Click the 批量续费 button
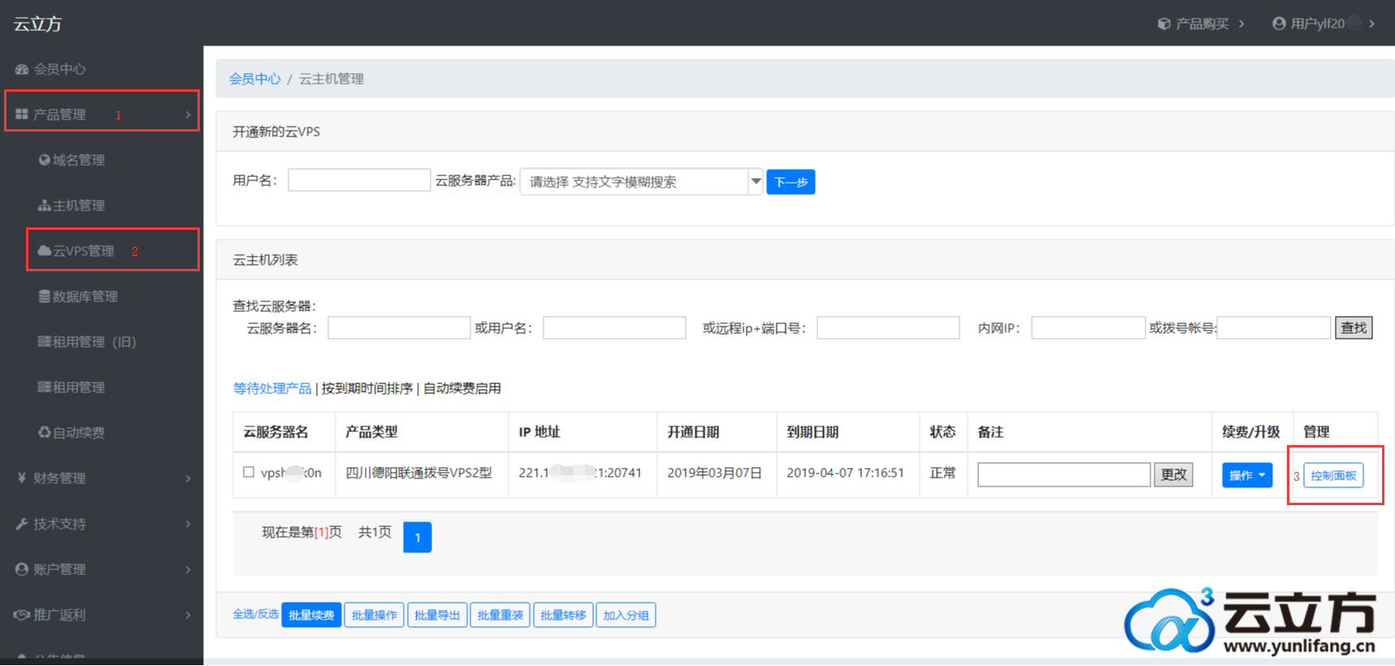1395x666 pixels. pos(311,615)
